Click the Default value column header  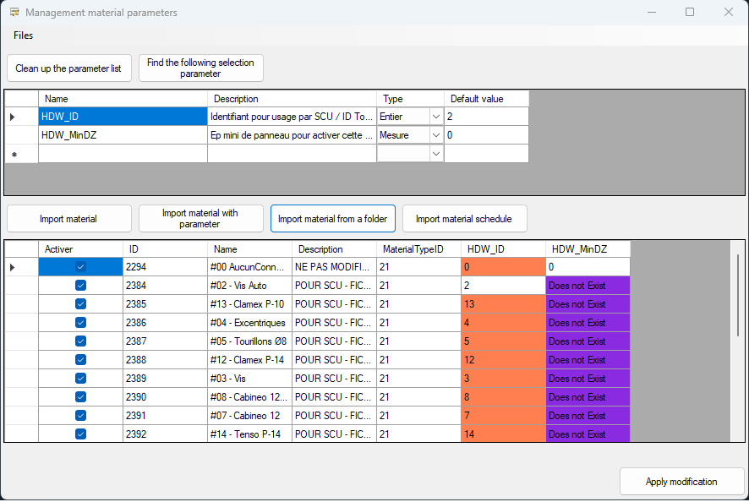coord(486,99)
